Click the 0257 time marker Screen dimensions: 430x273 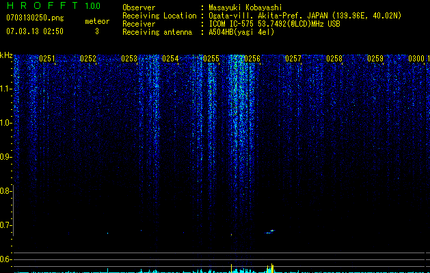[x=293, y=59]
